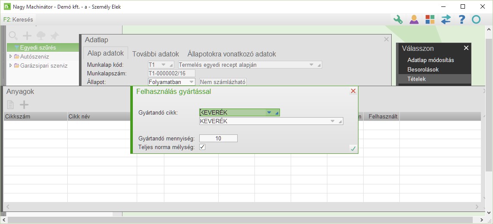Click the Felhasznált column header
493x224 pixels.
pos(381,117)
